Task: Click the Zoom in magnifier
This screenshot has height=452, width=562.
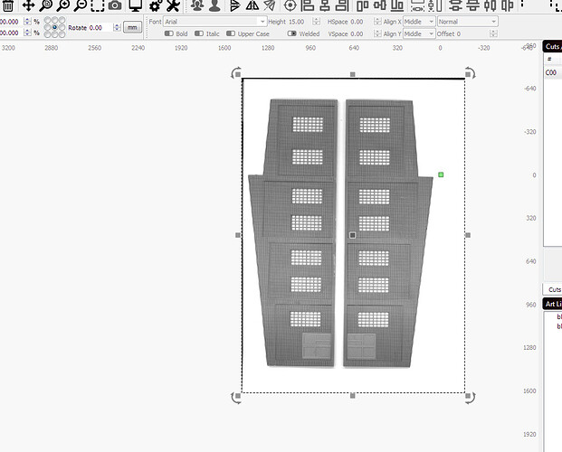Action: (x=63, y=5)
